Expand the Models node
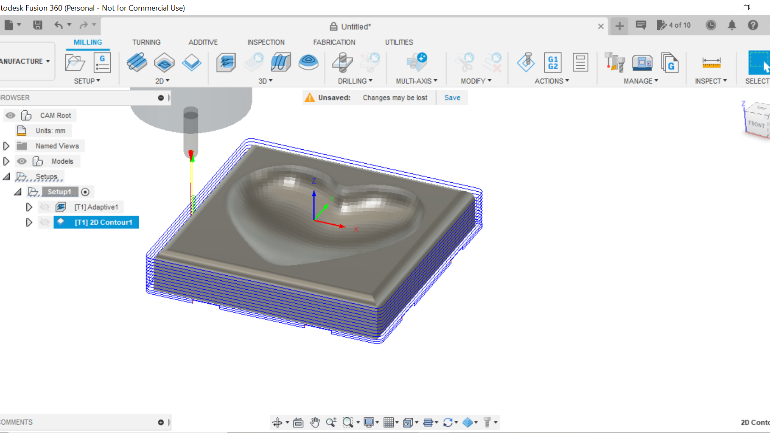The image size is (770, 433). pos(6,161)
